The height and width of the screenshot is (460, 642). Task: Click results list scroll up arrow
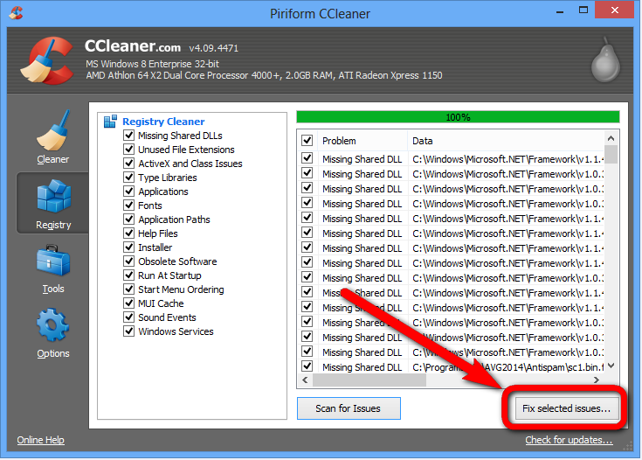pos(611,138)
